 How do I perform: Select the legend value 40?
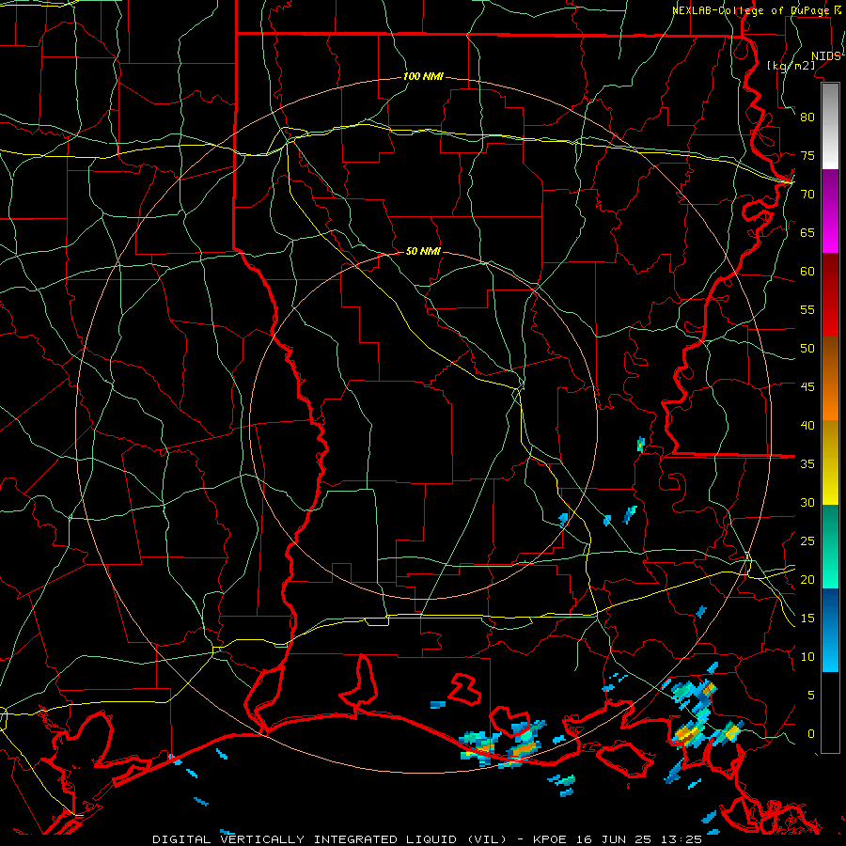click(x=807, y=425)
